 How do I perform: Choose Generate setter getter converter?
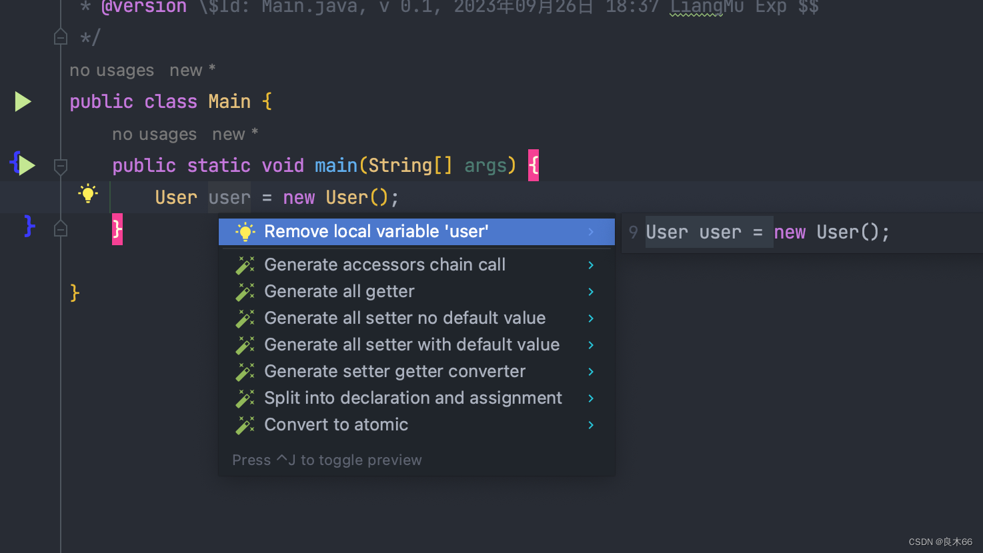point(417,372)
